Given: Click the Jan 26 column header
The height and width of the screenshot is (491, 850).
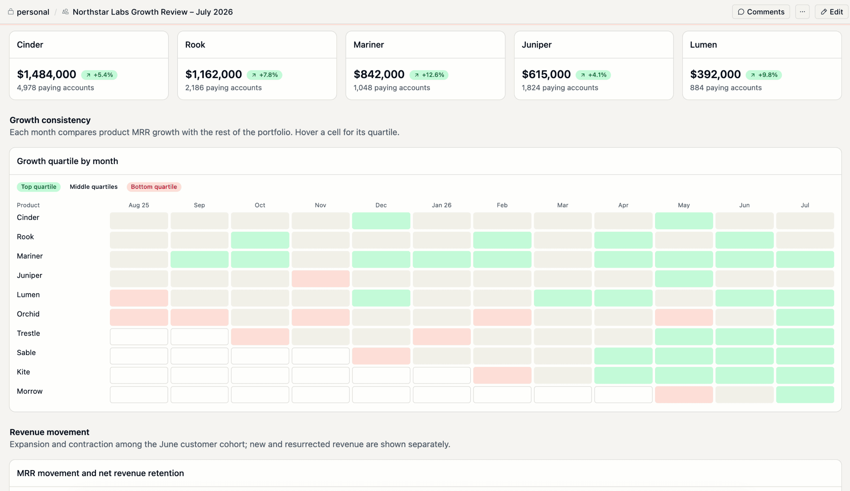Looking at the screenshot, I should 442,205.
